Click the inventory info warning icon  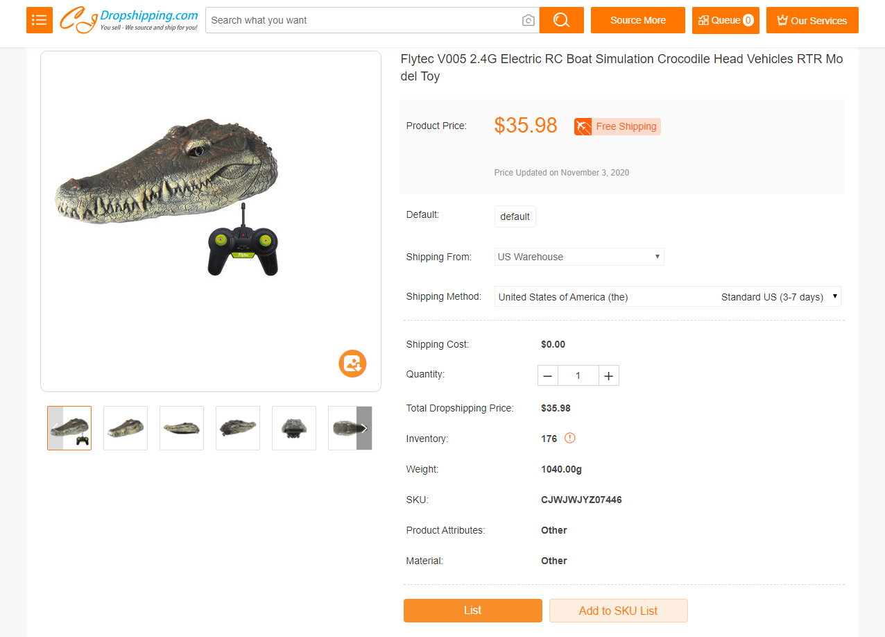pyautogui.click(x=570, y=438)
